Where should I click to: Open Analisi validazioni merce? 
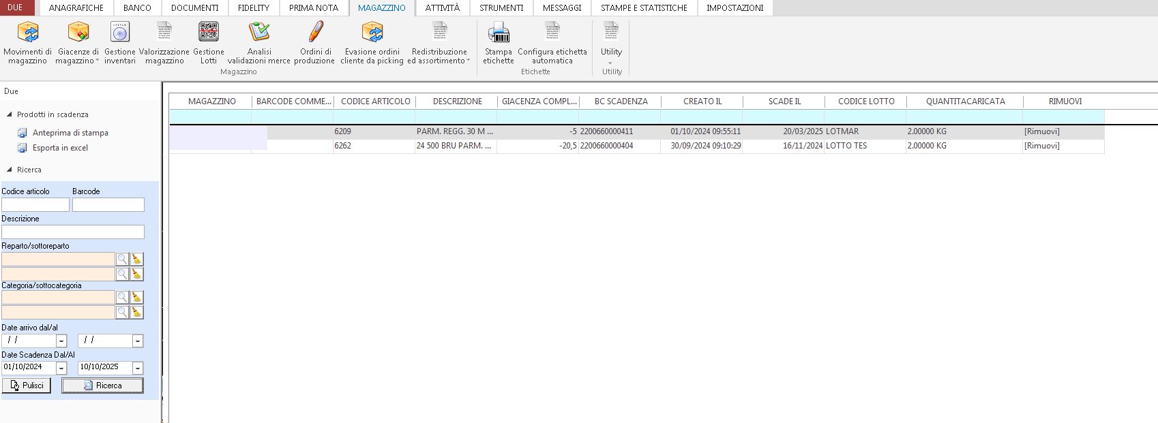click(259, 43)
